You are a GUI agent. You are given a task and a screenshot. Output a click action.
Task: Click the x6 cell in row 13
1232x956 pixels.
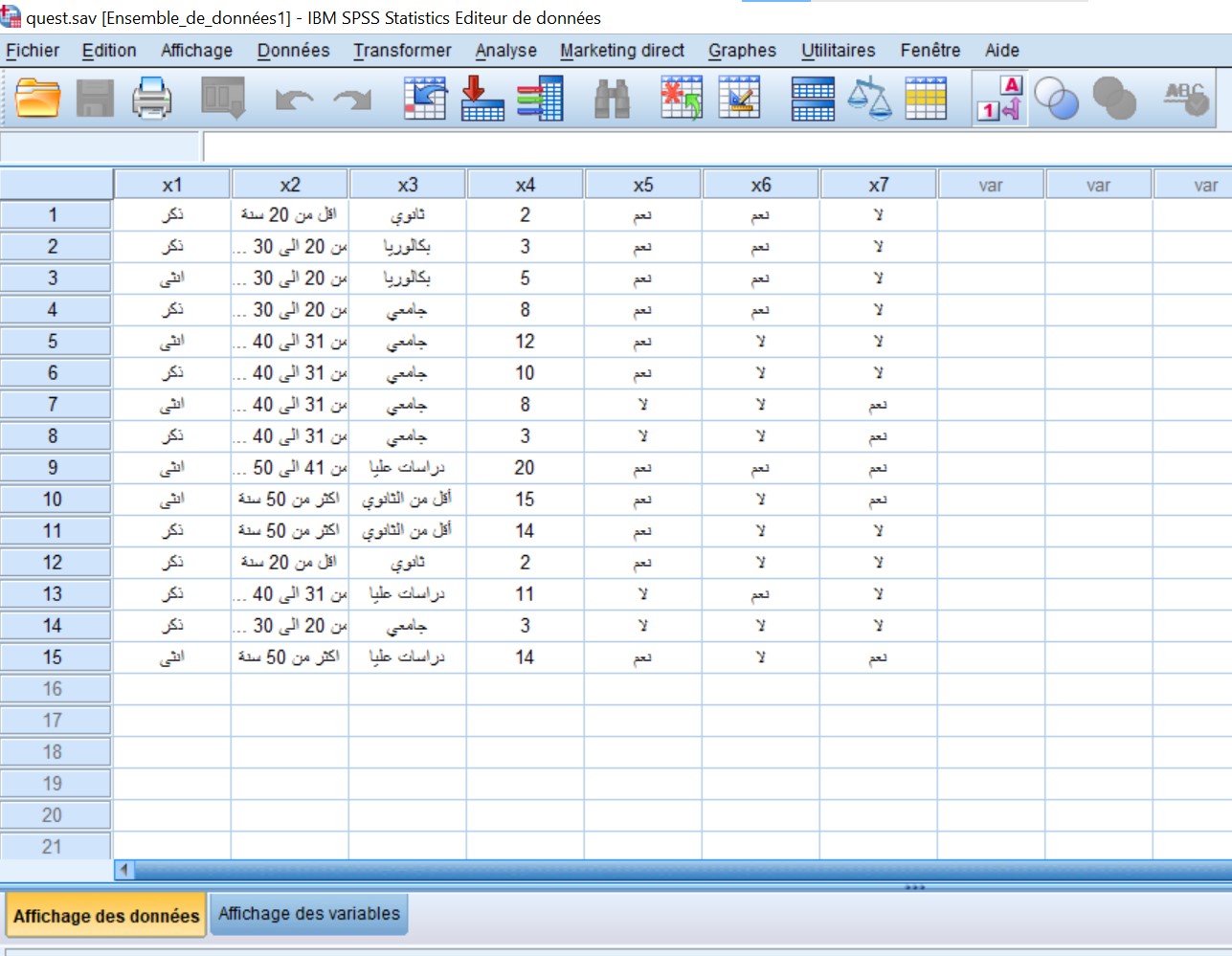click(x=761, y=594)
